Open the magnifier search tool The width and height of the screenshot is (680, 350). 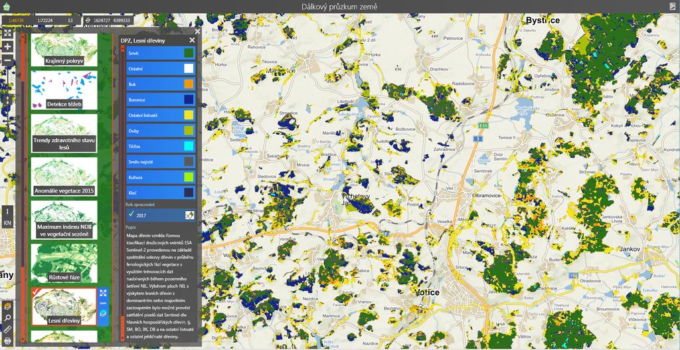[x=7, y=318]
